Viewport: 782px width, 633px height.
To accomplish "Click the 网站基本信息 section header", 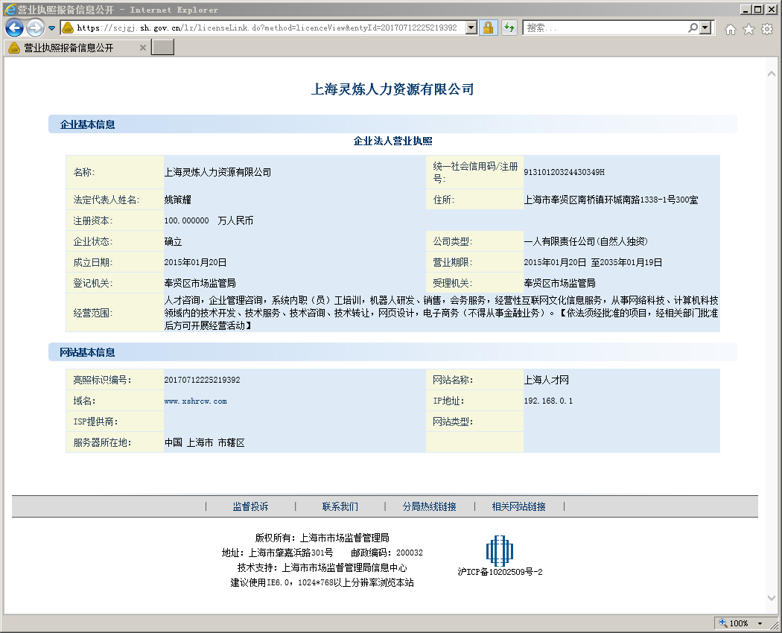I will click(x=87, y=353).
